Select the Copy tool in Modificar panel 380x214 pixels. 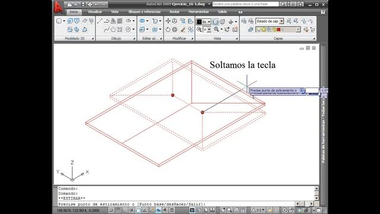182,21
